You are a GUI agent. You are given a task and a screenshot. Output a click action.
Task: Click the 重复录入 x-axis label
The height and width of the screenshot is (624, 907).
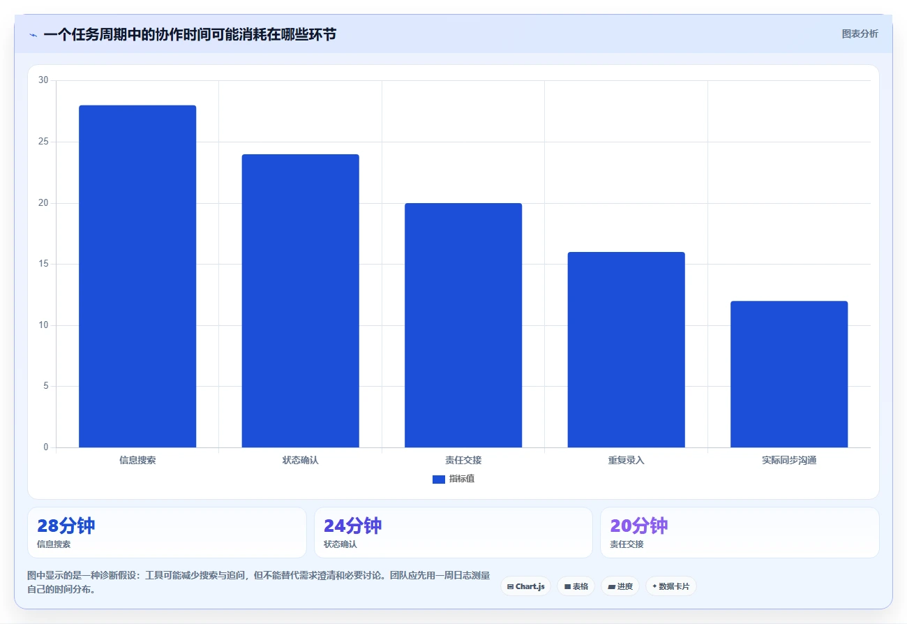pos(627,461)
